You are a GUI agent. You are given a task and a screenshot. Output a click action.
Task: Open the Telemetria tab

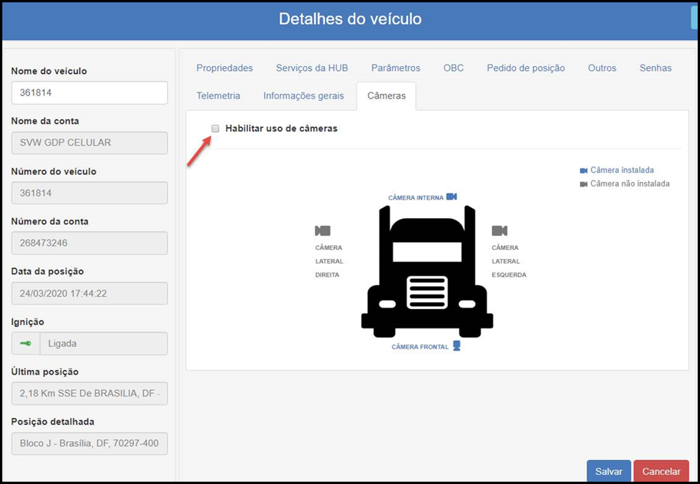[218, 96]
